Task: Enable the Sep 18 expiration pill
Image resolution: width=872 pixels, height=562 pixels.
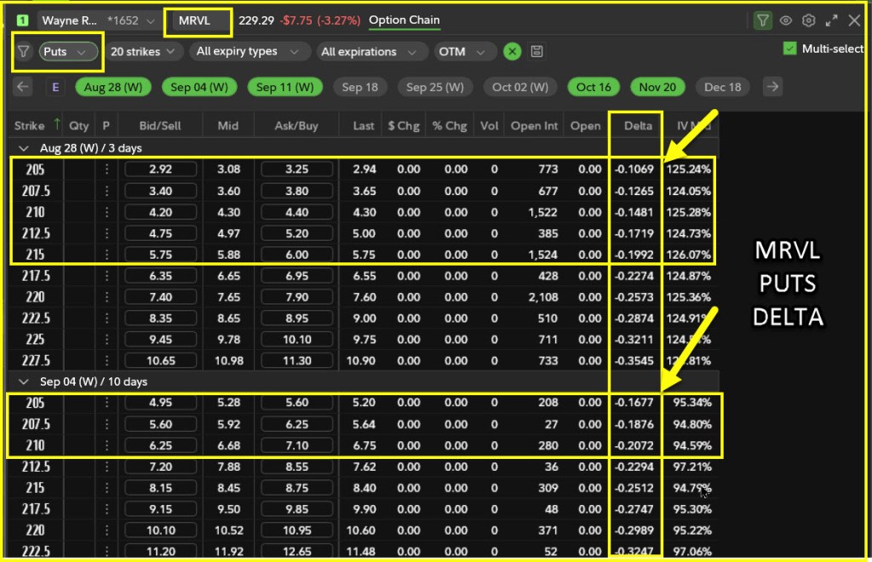Action: (360, 87)
